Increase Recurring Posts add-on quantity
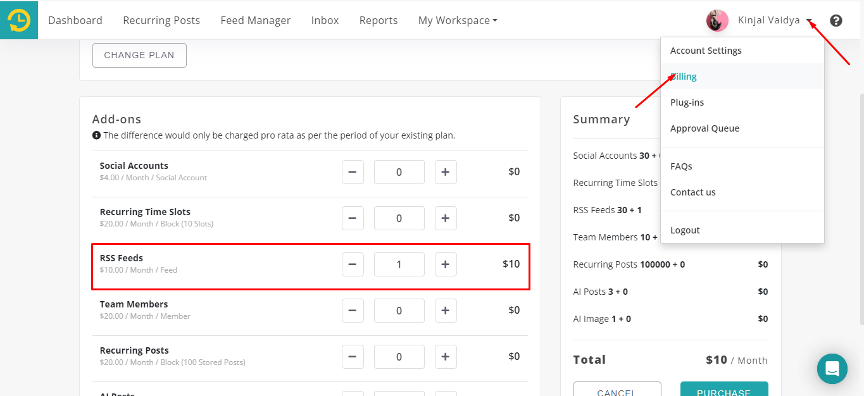Viewport: 864px width, 396px height. click(446, 357)
